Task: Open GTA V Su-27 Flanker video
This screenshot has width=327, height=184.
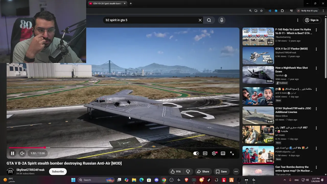Action: click(291, 49)
